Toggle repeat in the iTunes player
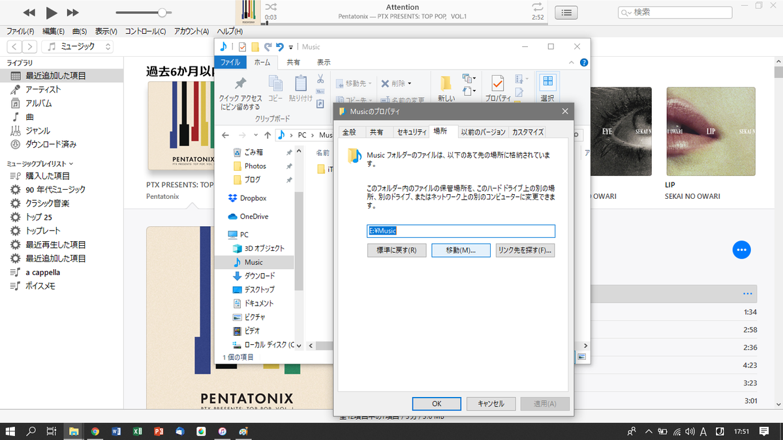 [537, 7]
